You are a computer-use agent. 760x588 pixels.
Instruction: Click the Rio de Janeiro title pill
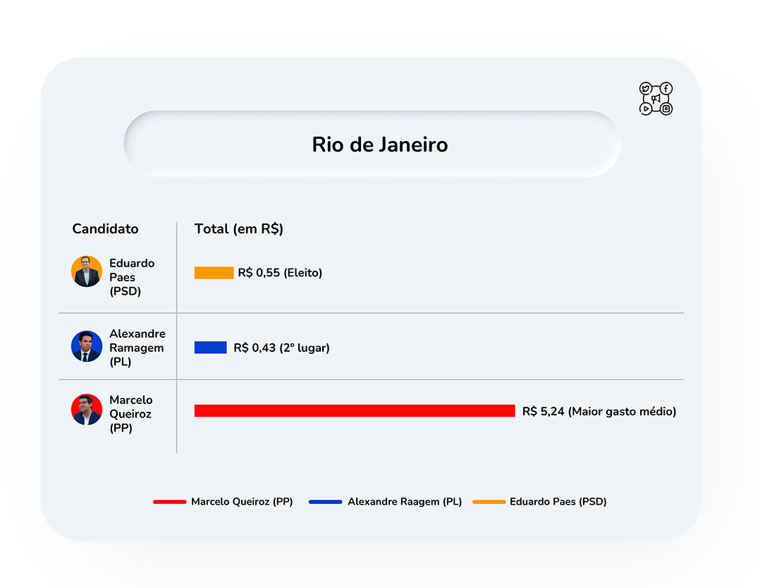click(x=372, y=144)
